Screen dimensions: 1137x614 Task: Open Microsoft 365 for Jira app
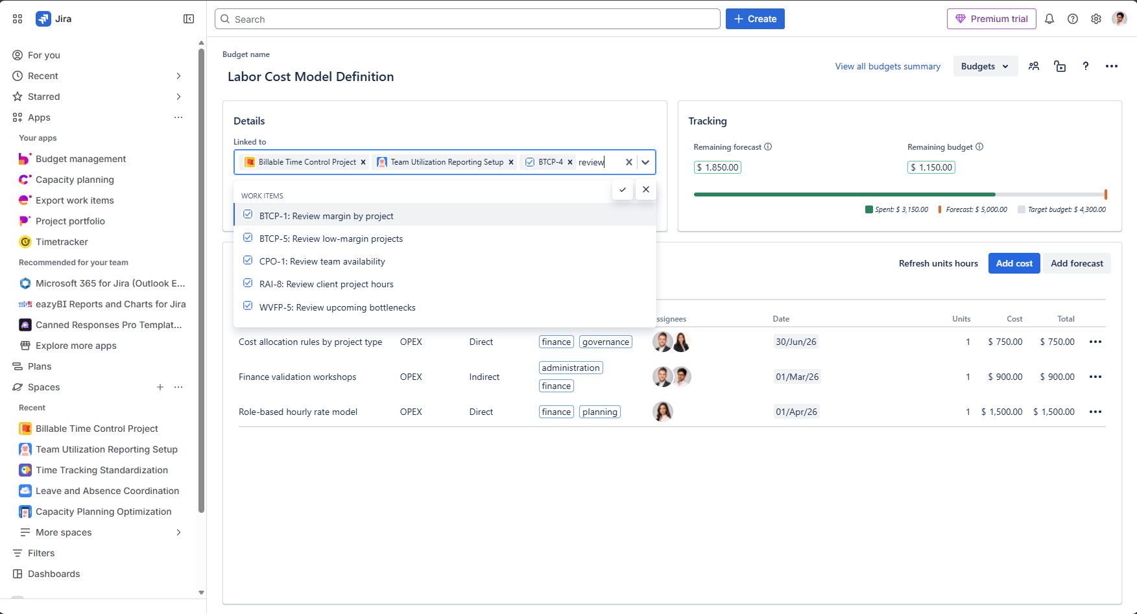[x=102, y=283]
